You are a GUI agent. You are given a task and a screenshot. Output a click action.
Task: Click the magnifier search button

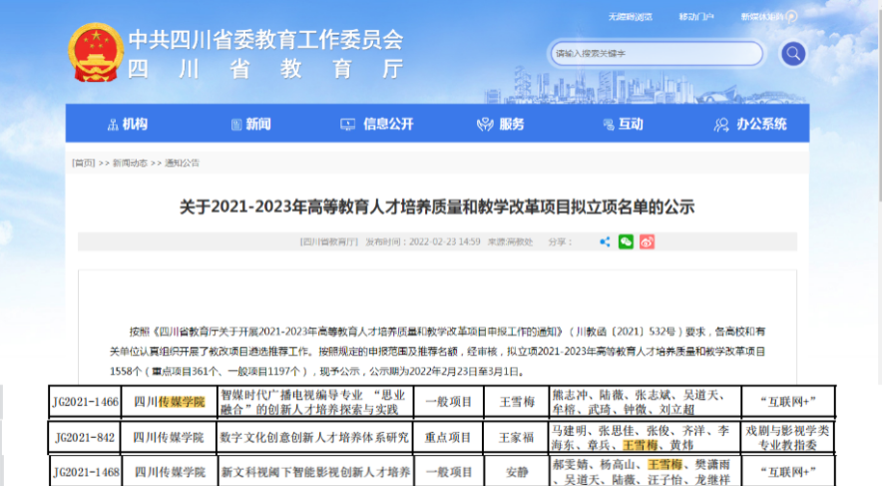793,54
